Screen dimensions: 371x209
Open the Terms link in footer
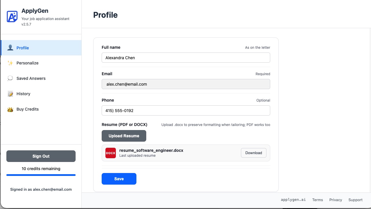click(317, 200)
